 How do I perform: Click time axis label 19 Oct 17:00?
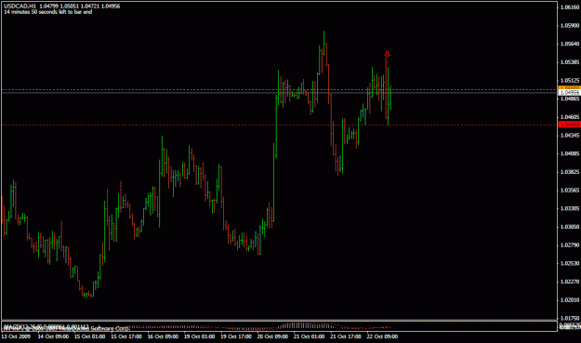pos(236,336)
